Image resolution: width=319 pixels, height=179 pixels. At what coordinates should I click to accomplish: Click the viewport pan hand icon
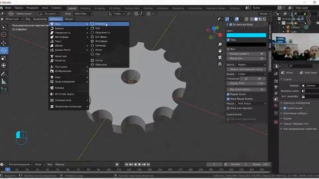[x=220, y=51]
